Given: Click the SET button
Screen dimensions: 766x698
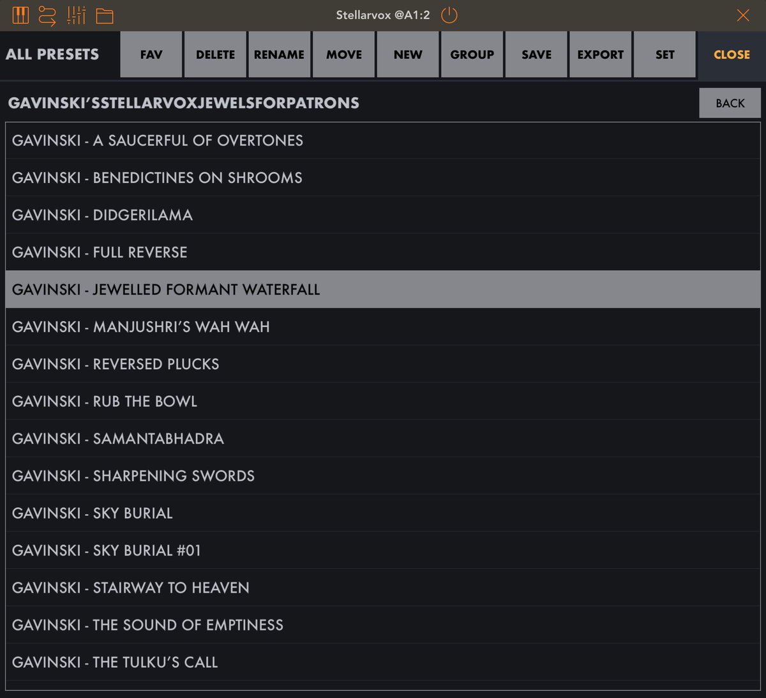Looking at the screenshot, I should (x=665, y=55).
